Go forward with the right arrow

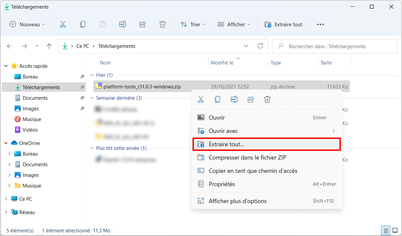(24, 46)
